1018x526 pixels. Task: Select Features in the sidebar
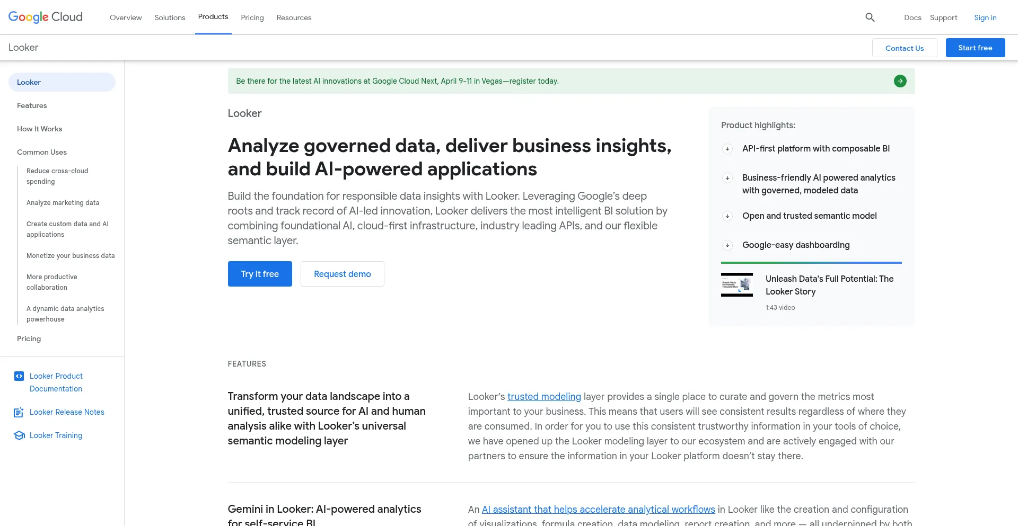pos(32,105)
